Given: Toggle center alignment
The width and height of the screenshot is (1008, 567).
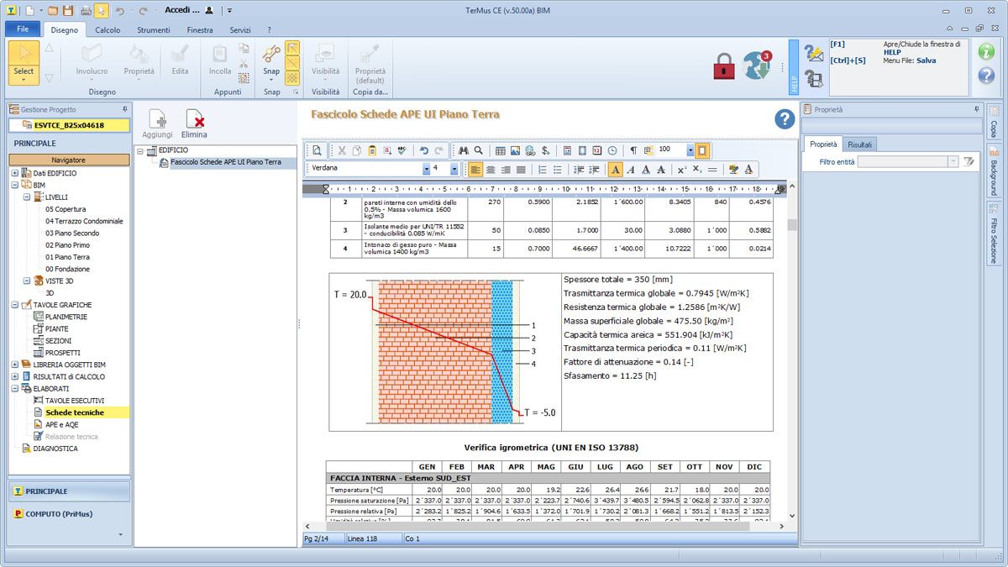Looking at the screenshot, I should click(x=491, y=169).
